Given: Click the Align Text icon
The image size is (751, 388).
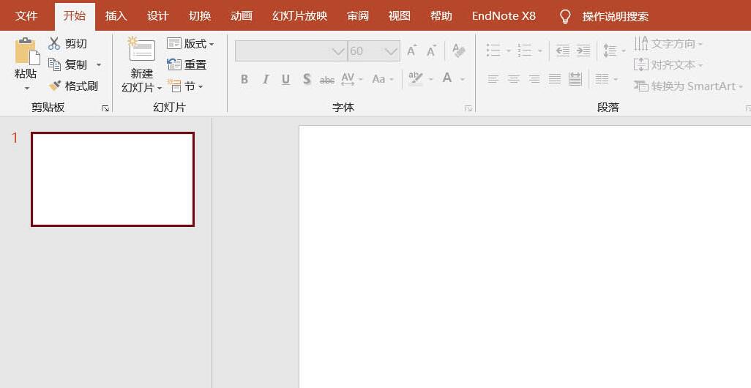Looking at the screenshot, I should pyautogui.click(x=641, y=64).
